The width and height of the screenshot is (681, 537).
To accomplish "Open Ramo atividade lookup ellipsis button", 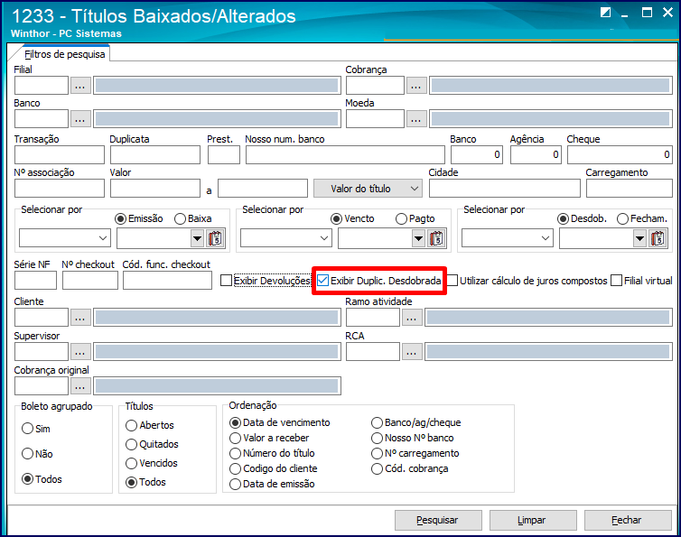I will coord(412,318).
